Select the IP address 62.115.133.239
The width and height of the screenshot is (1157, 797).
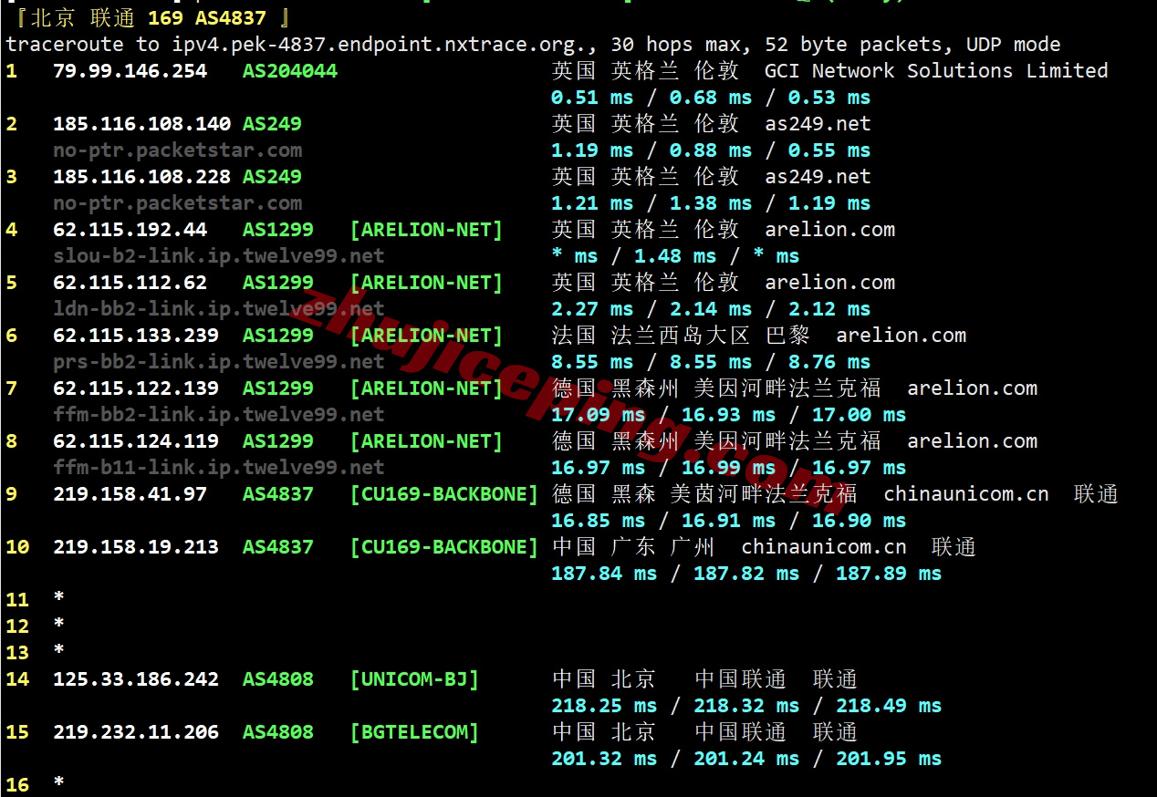(x=136, y=336)
